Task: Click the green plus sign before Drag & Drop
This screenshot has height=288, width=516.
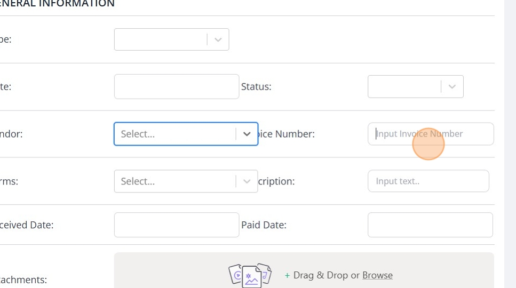Action: click(x=287, y=275)
